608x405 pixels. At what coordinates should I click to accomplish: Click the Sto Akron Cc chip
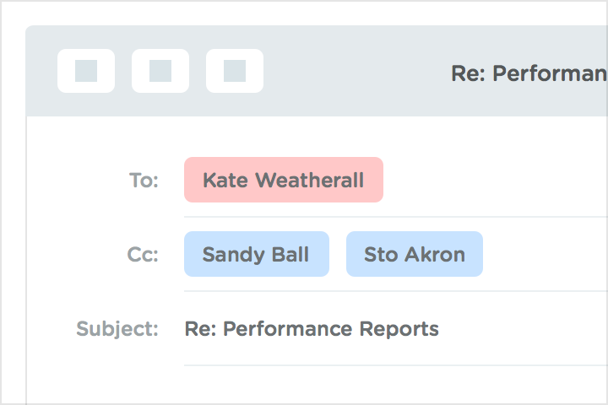pos(415,254)
